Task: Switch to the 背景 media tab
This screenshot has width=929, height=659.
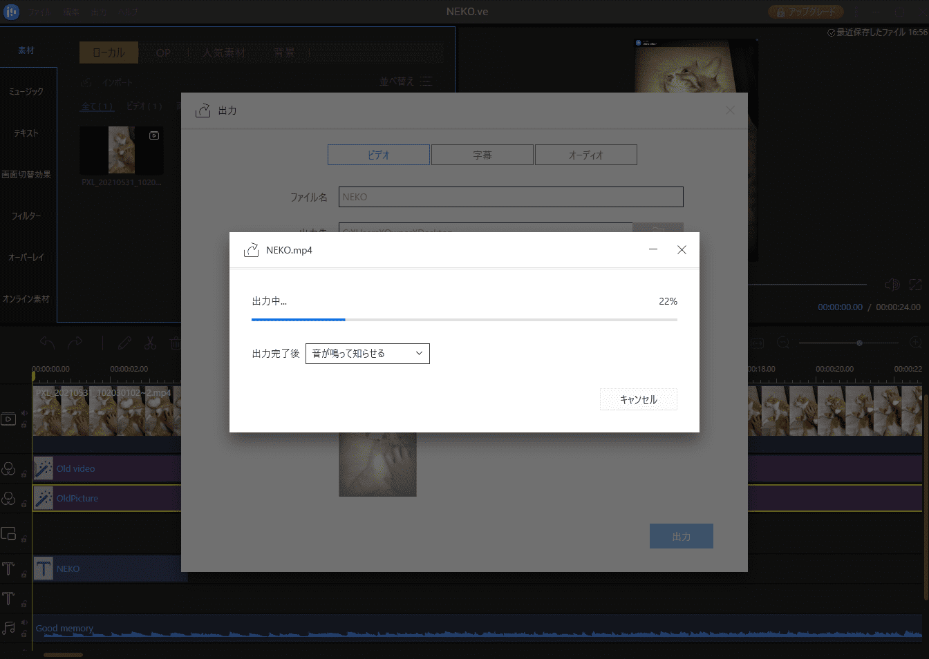Action: (284, 52)
